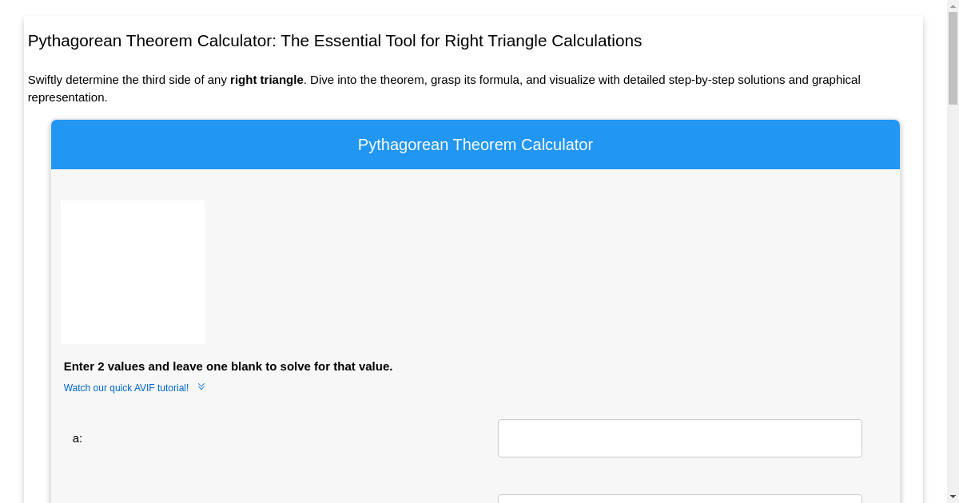Click inside the 'a:' value input field
Viewport: 959px width, 503px height.
point(679,438)
